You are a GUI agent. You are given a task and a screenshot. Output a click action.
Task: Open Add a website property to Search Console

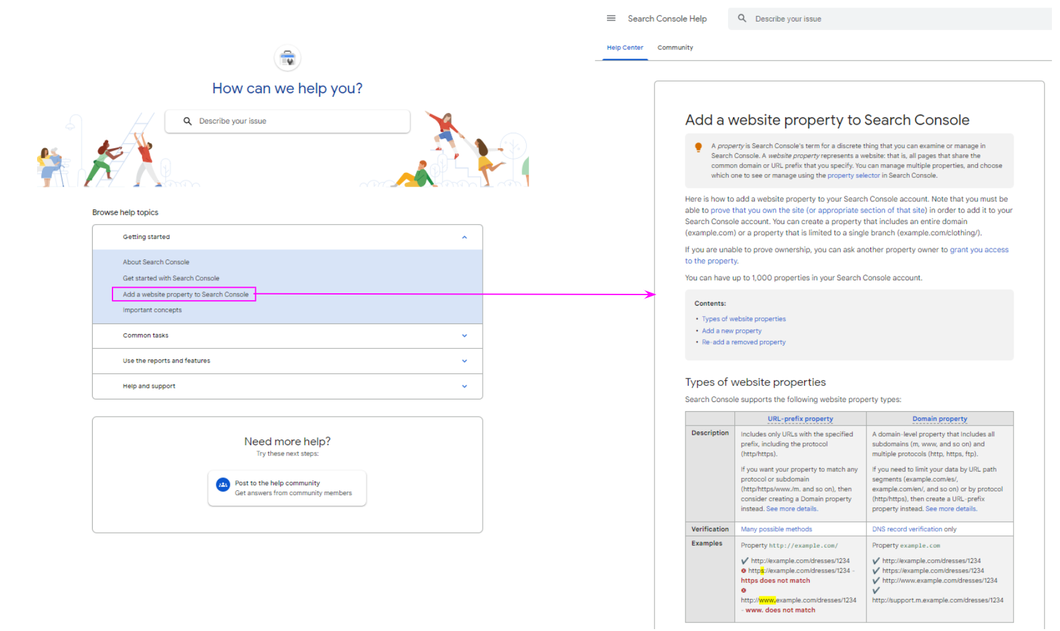point(185,295)
